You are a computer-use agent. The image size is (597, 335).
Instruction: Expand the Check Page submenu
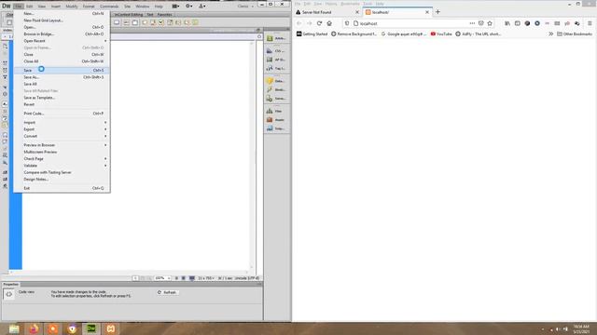coord(62,159)
